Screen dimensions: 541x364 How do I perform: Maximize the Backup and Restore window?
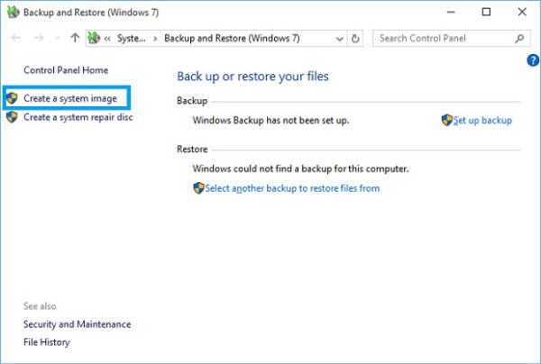486,12
